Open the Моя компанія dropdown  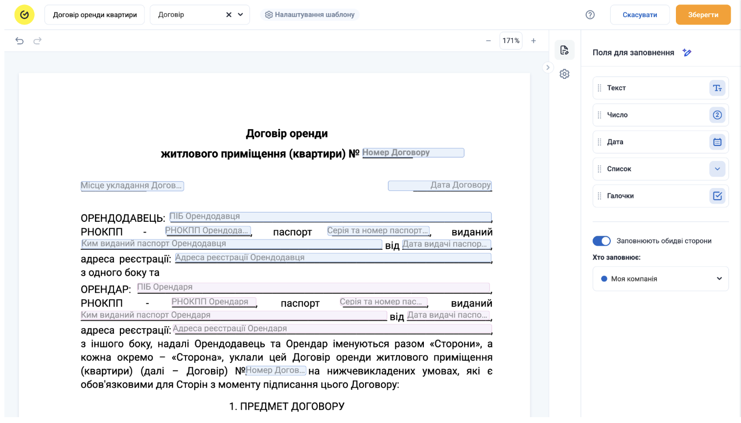tap(661, 279)
